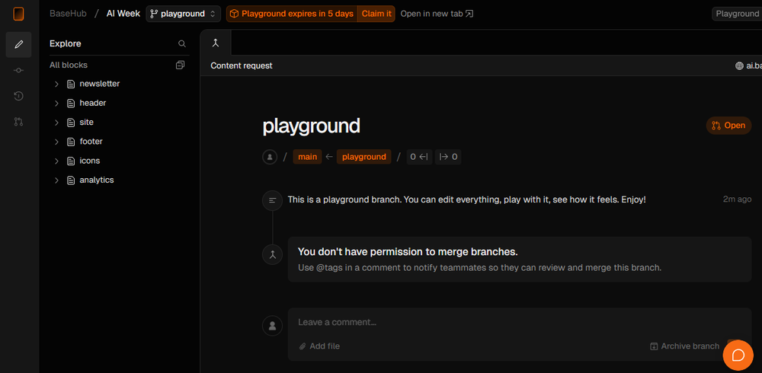Open the orange chat support bubble
762x373 pixels.
click(738, 355)
